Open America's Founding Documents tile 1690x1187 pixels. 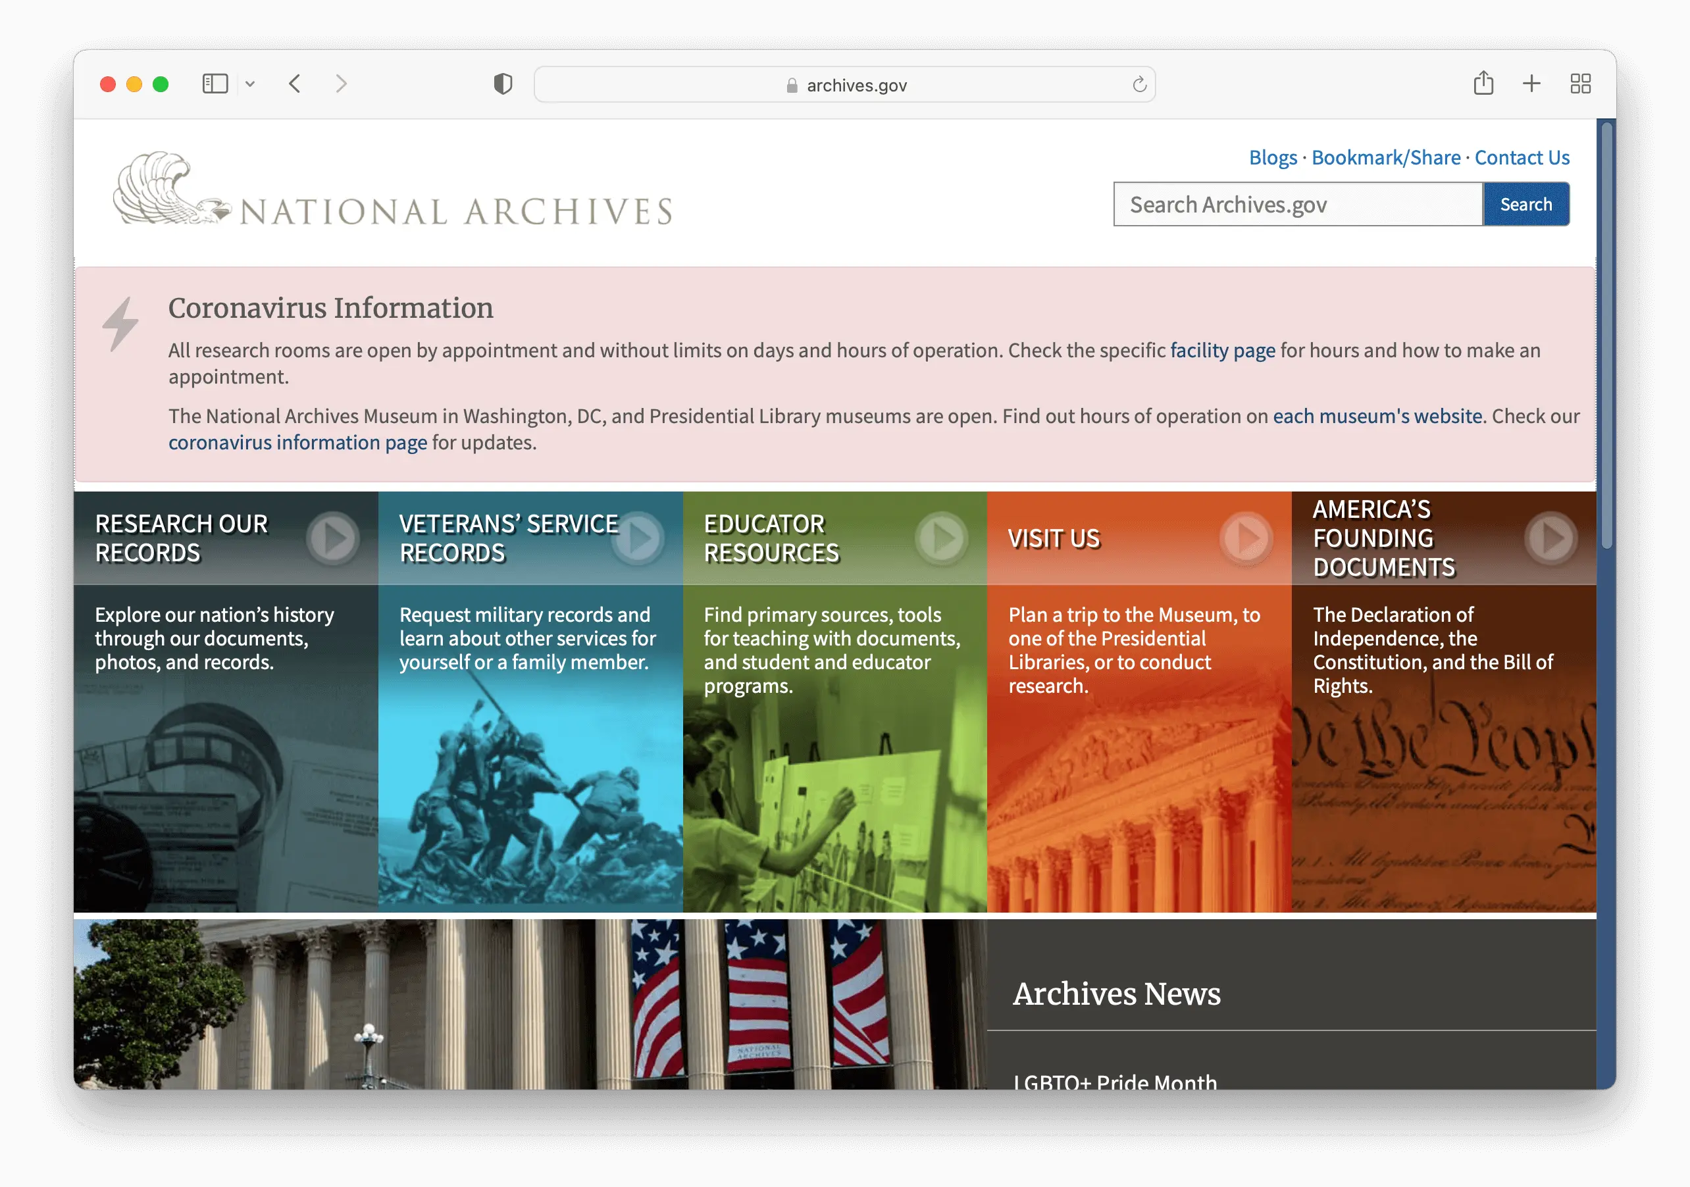(x=1384, y=539)
